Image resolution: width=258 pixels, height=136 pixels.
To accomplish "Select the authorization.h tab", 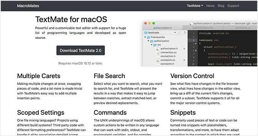I will 162,28.
